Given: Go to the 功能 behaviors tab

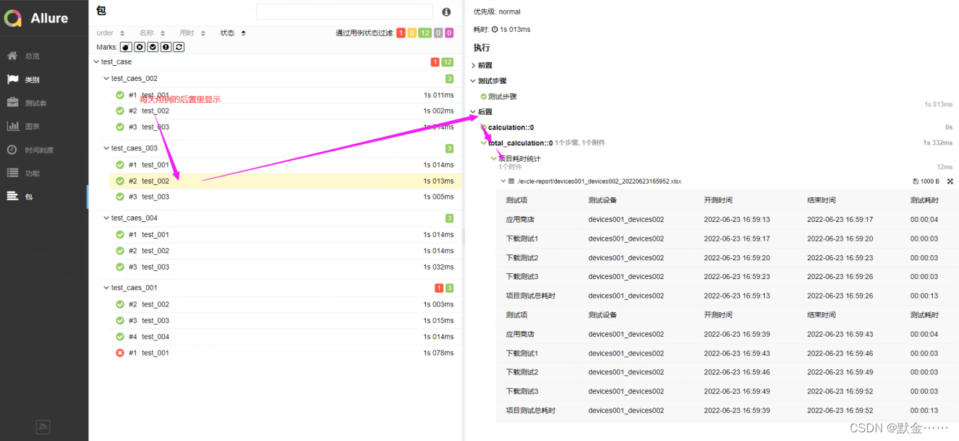Looking at the screenshot, I should coord(32,173).
